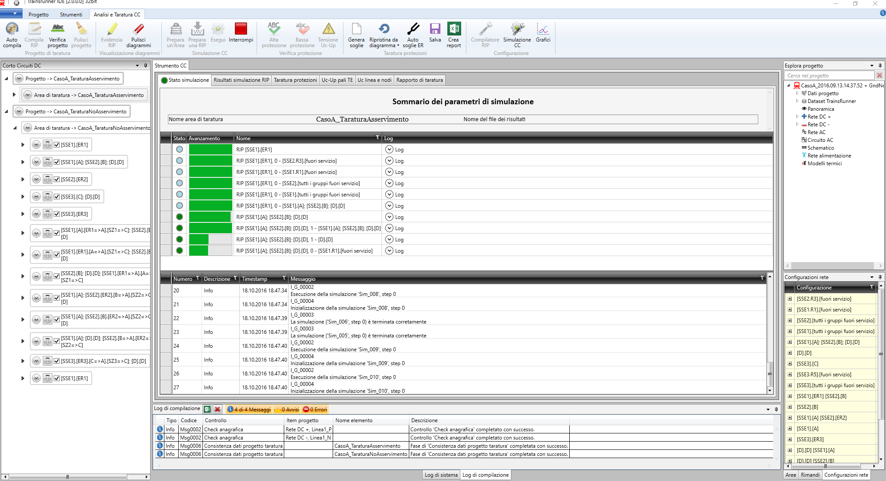Filter the Nome column in simulation table

pyautogui.click(x=377, y=138)
